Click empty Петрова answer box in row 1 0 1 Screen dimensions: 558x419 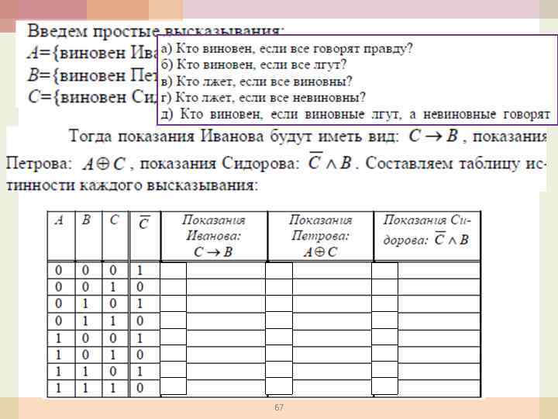point(279,354)
